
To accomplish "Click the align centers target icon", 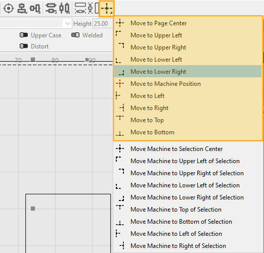I will click(x=9, y=9).
